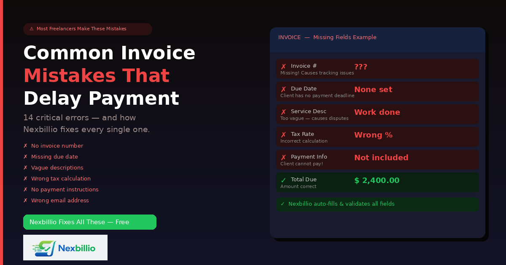Click the Nexbillio logo image
The height and width of the screenshot is (265, 506).
click(65, 247)
